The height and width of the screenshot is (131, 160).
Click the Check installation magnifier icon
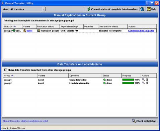click(134, 121)
